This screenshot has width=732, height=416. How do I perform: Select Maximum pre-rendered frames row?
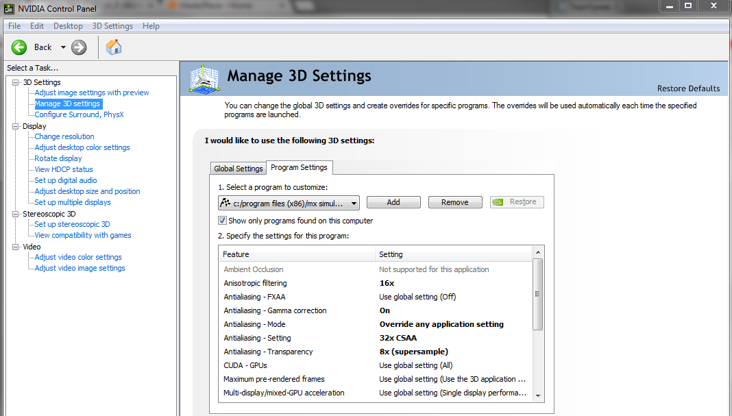[376, 379]
